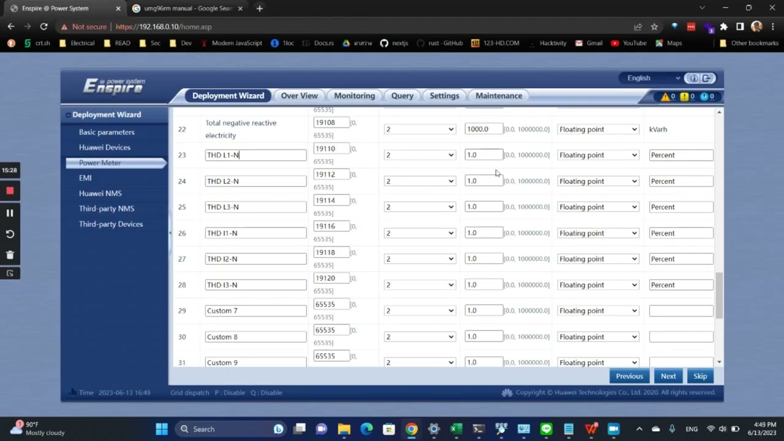The height and width of the screenshot is (441, 784).
Task: Open EMI in sidebar
Action: point(85,178)
